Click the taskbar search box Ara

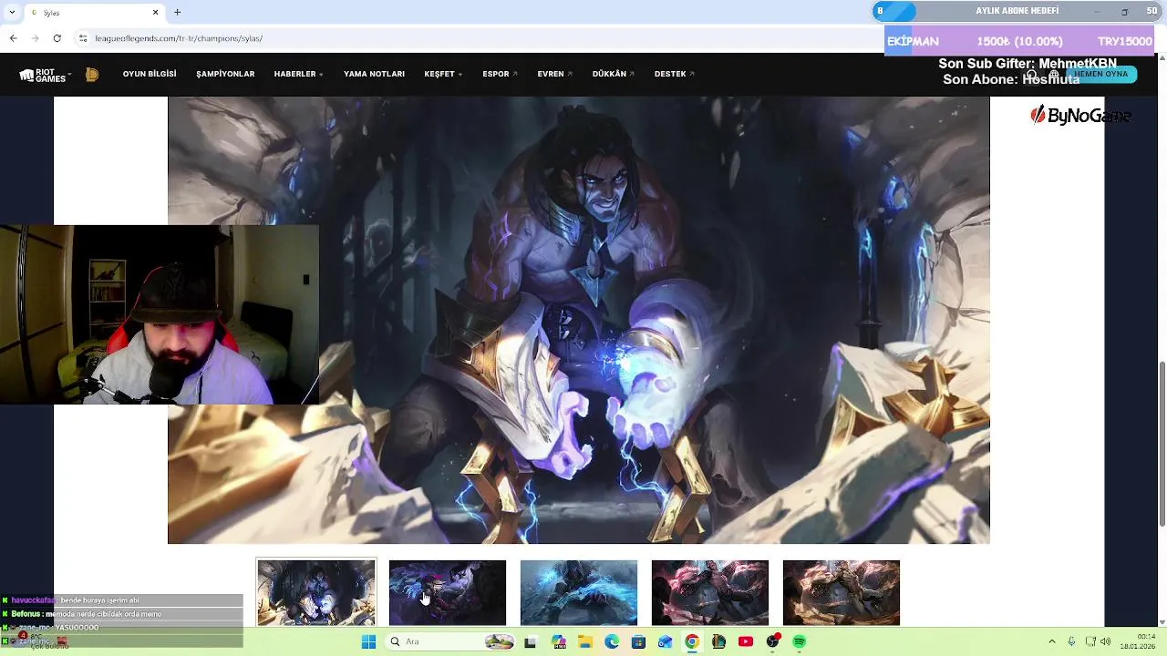click(x=451, y=641)
